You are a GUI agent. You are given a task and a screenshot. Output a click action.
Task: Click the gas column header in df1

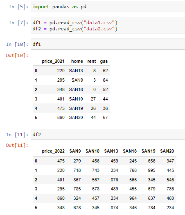pos(104,61)
